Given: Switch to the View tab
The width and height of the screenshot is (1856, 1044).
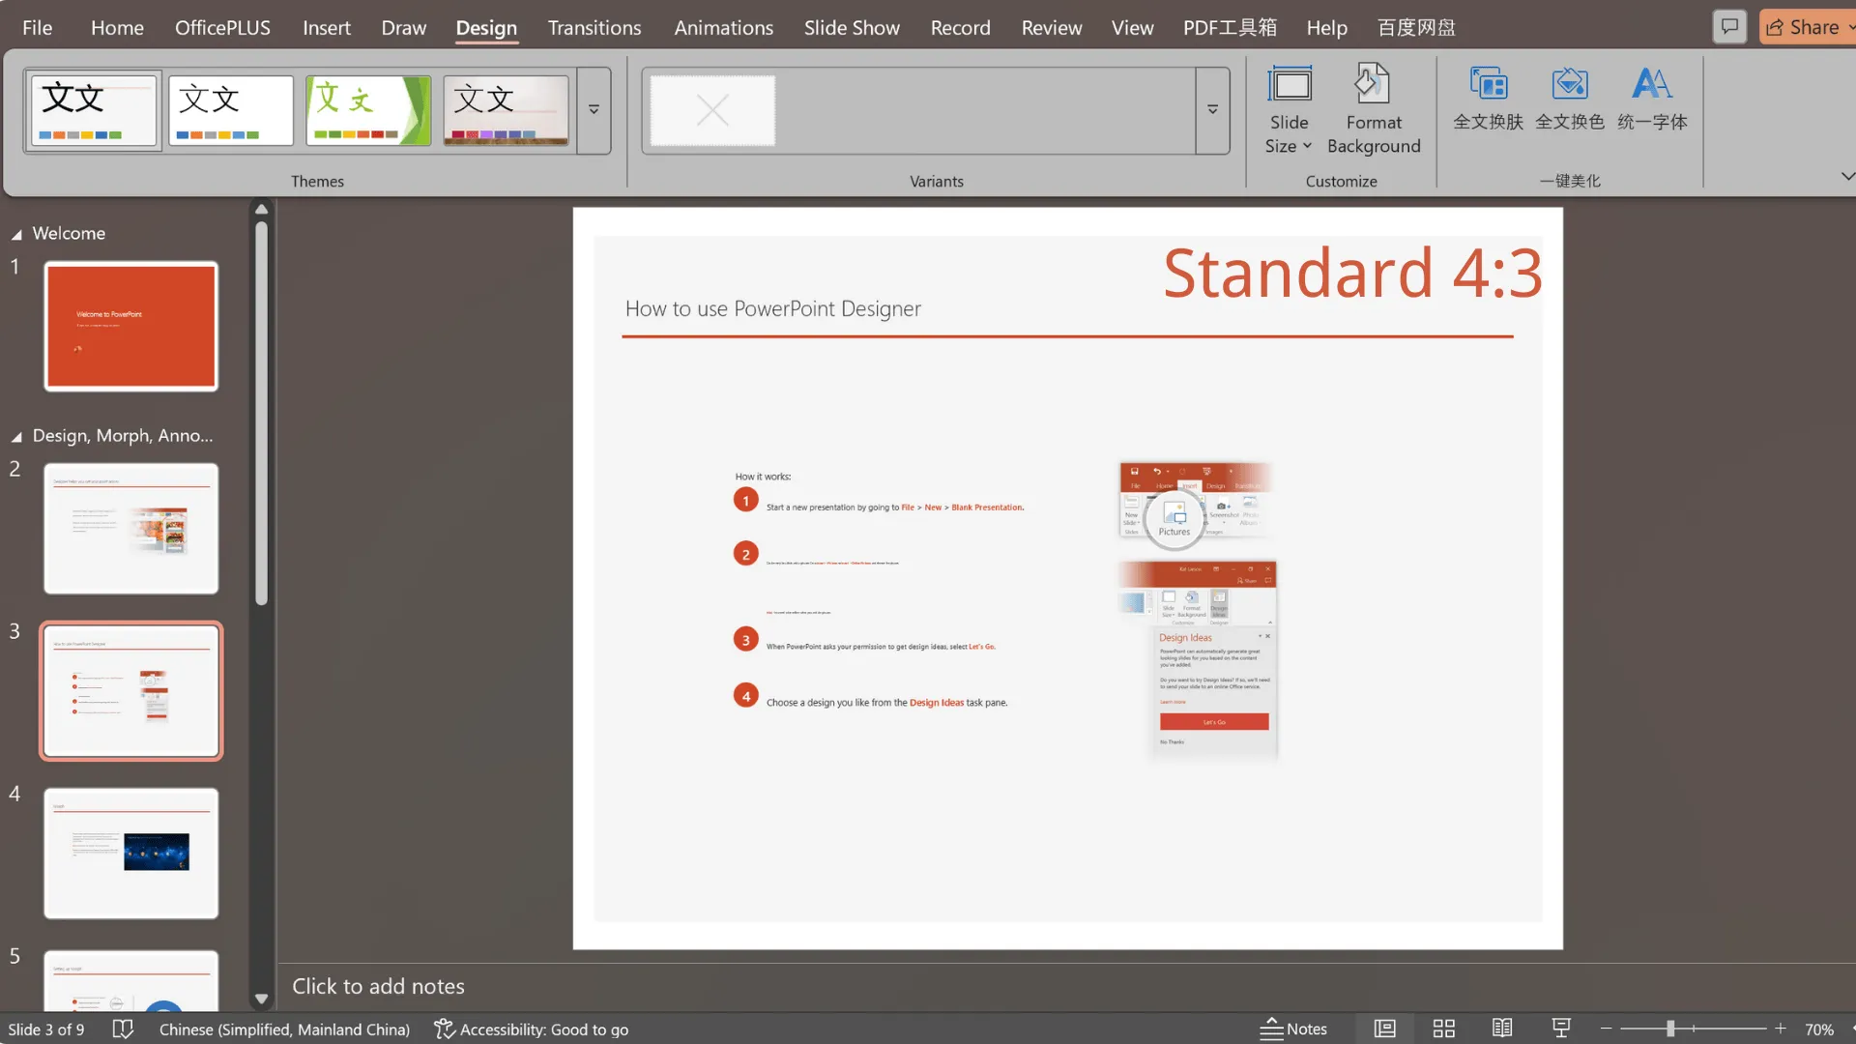Looking at the screenshot, I should pos(1132,27).
